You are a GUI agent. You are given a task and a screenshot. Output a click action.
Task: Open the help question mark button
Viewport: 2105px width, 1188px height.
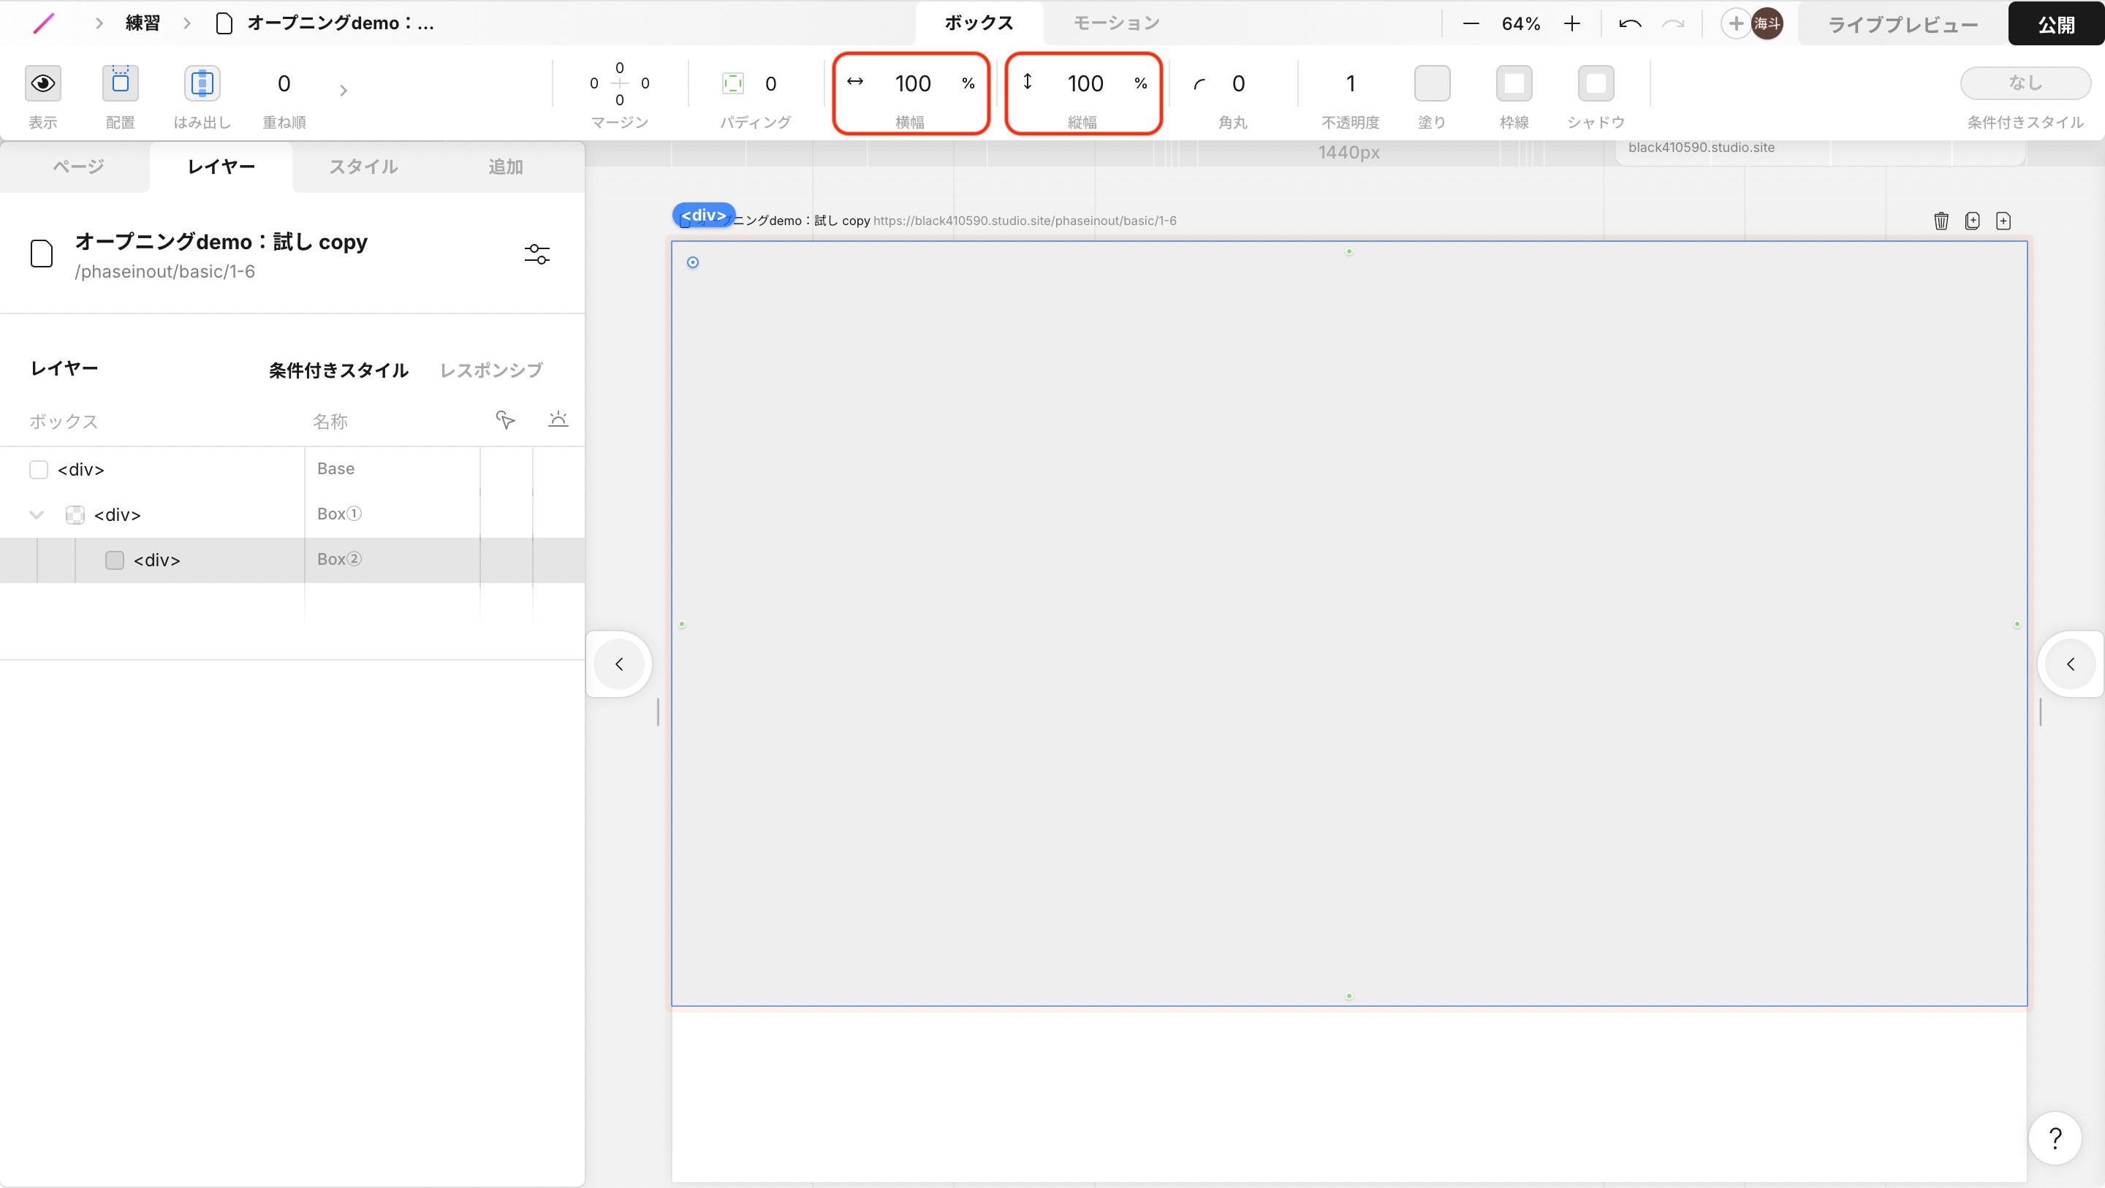click(x=2055, y=1138)
